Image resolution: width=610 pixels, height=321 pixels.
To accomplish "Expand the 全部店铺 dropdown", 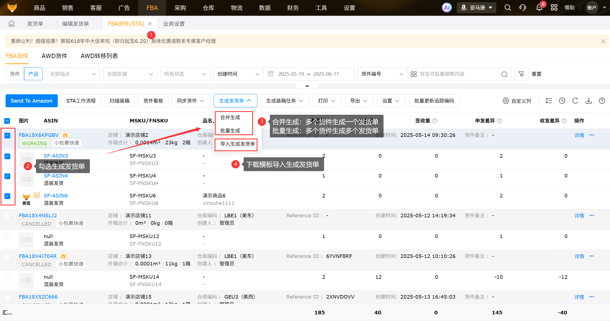I will (130, 74).
